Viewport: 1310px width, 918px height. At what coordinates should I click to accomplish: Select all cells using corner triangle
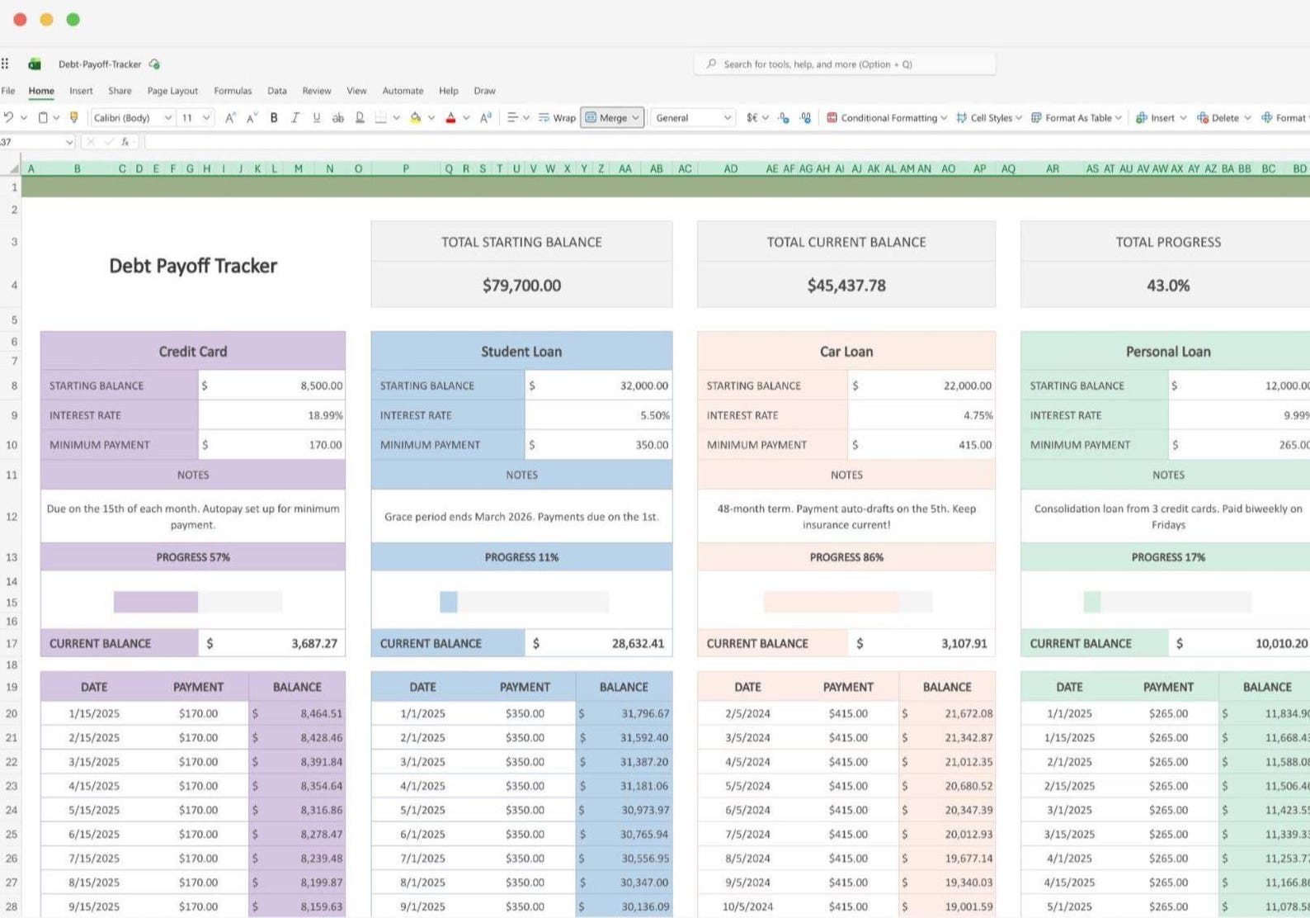14,169
